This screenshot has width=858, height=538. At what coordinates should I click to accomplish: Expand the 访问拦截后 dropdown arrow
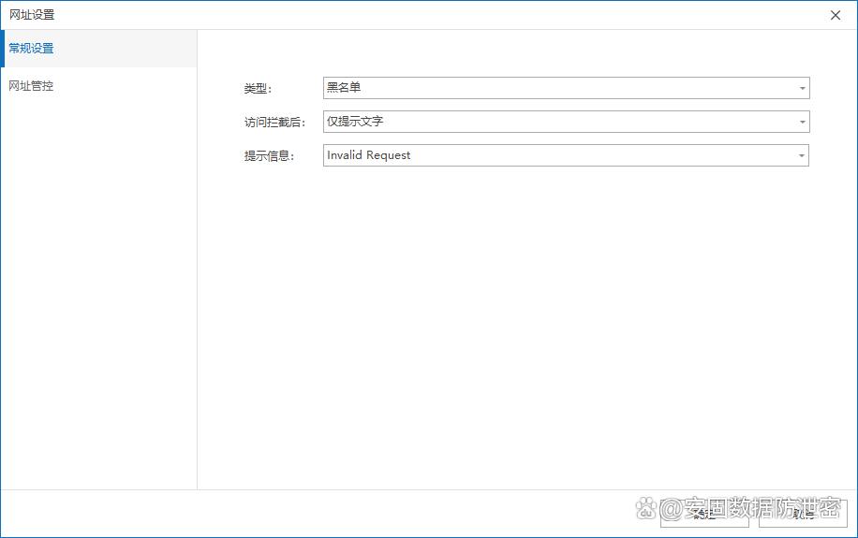click(x=802, y=123)
